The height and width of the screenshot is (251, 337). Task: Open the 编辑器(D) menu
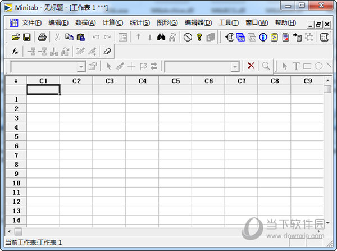[x=198, y=22]
